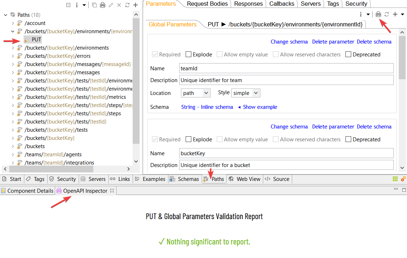Screen dimensions: 407x258
Task: Maximize the bottom inspector panel
Action: click(x=404, y=190)
